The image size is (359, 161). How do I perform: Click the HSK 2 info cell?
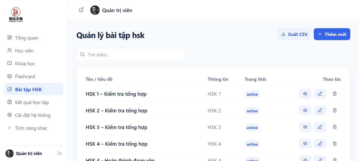coord(214,111)
